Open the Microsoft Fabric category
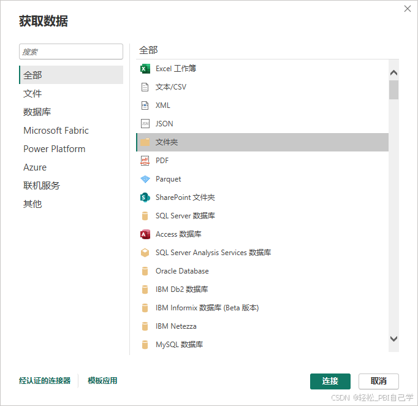 point(71,131)
